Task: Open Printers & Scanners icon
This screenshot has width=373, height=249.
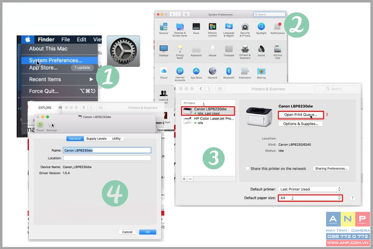Action: point(245,49)
